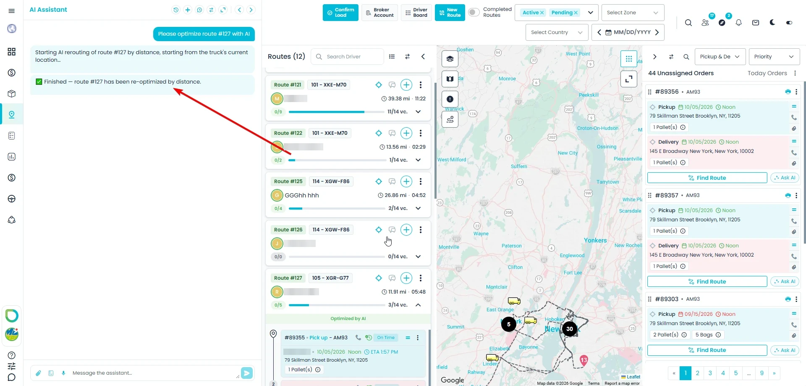Collapse Route #127 details
The image size is (806, 386).
click(418, 305)
